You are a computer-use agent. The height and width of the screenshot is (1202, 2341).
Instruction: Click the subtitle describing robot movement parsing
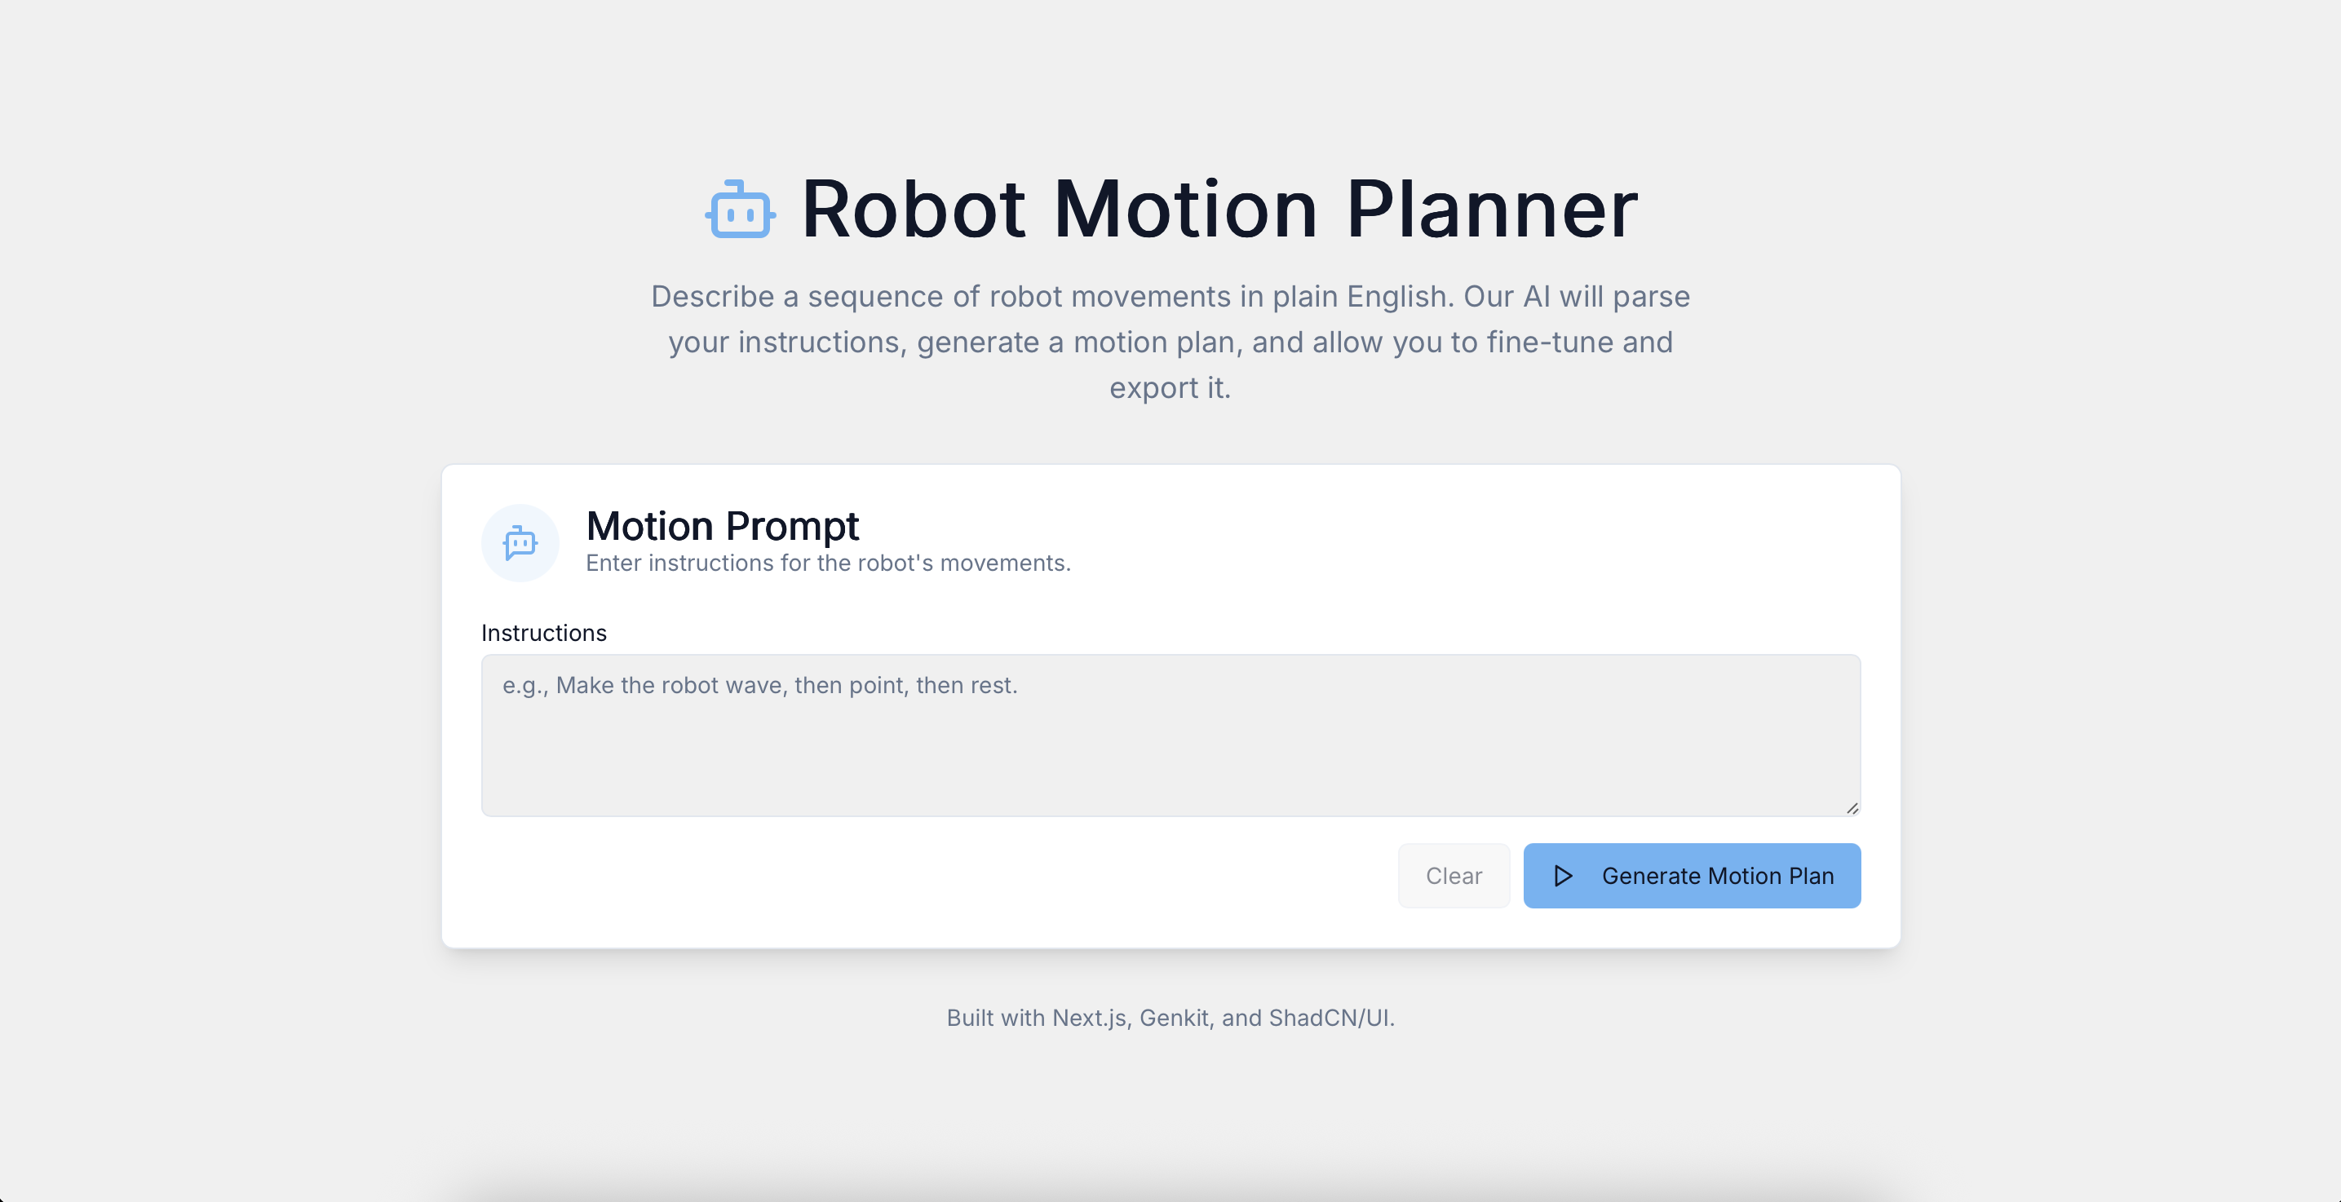pos(1170,342)
